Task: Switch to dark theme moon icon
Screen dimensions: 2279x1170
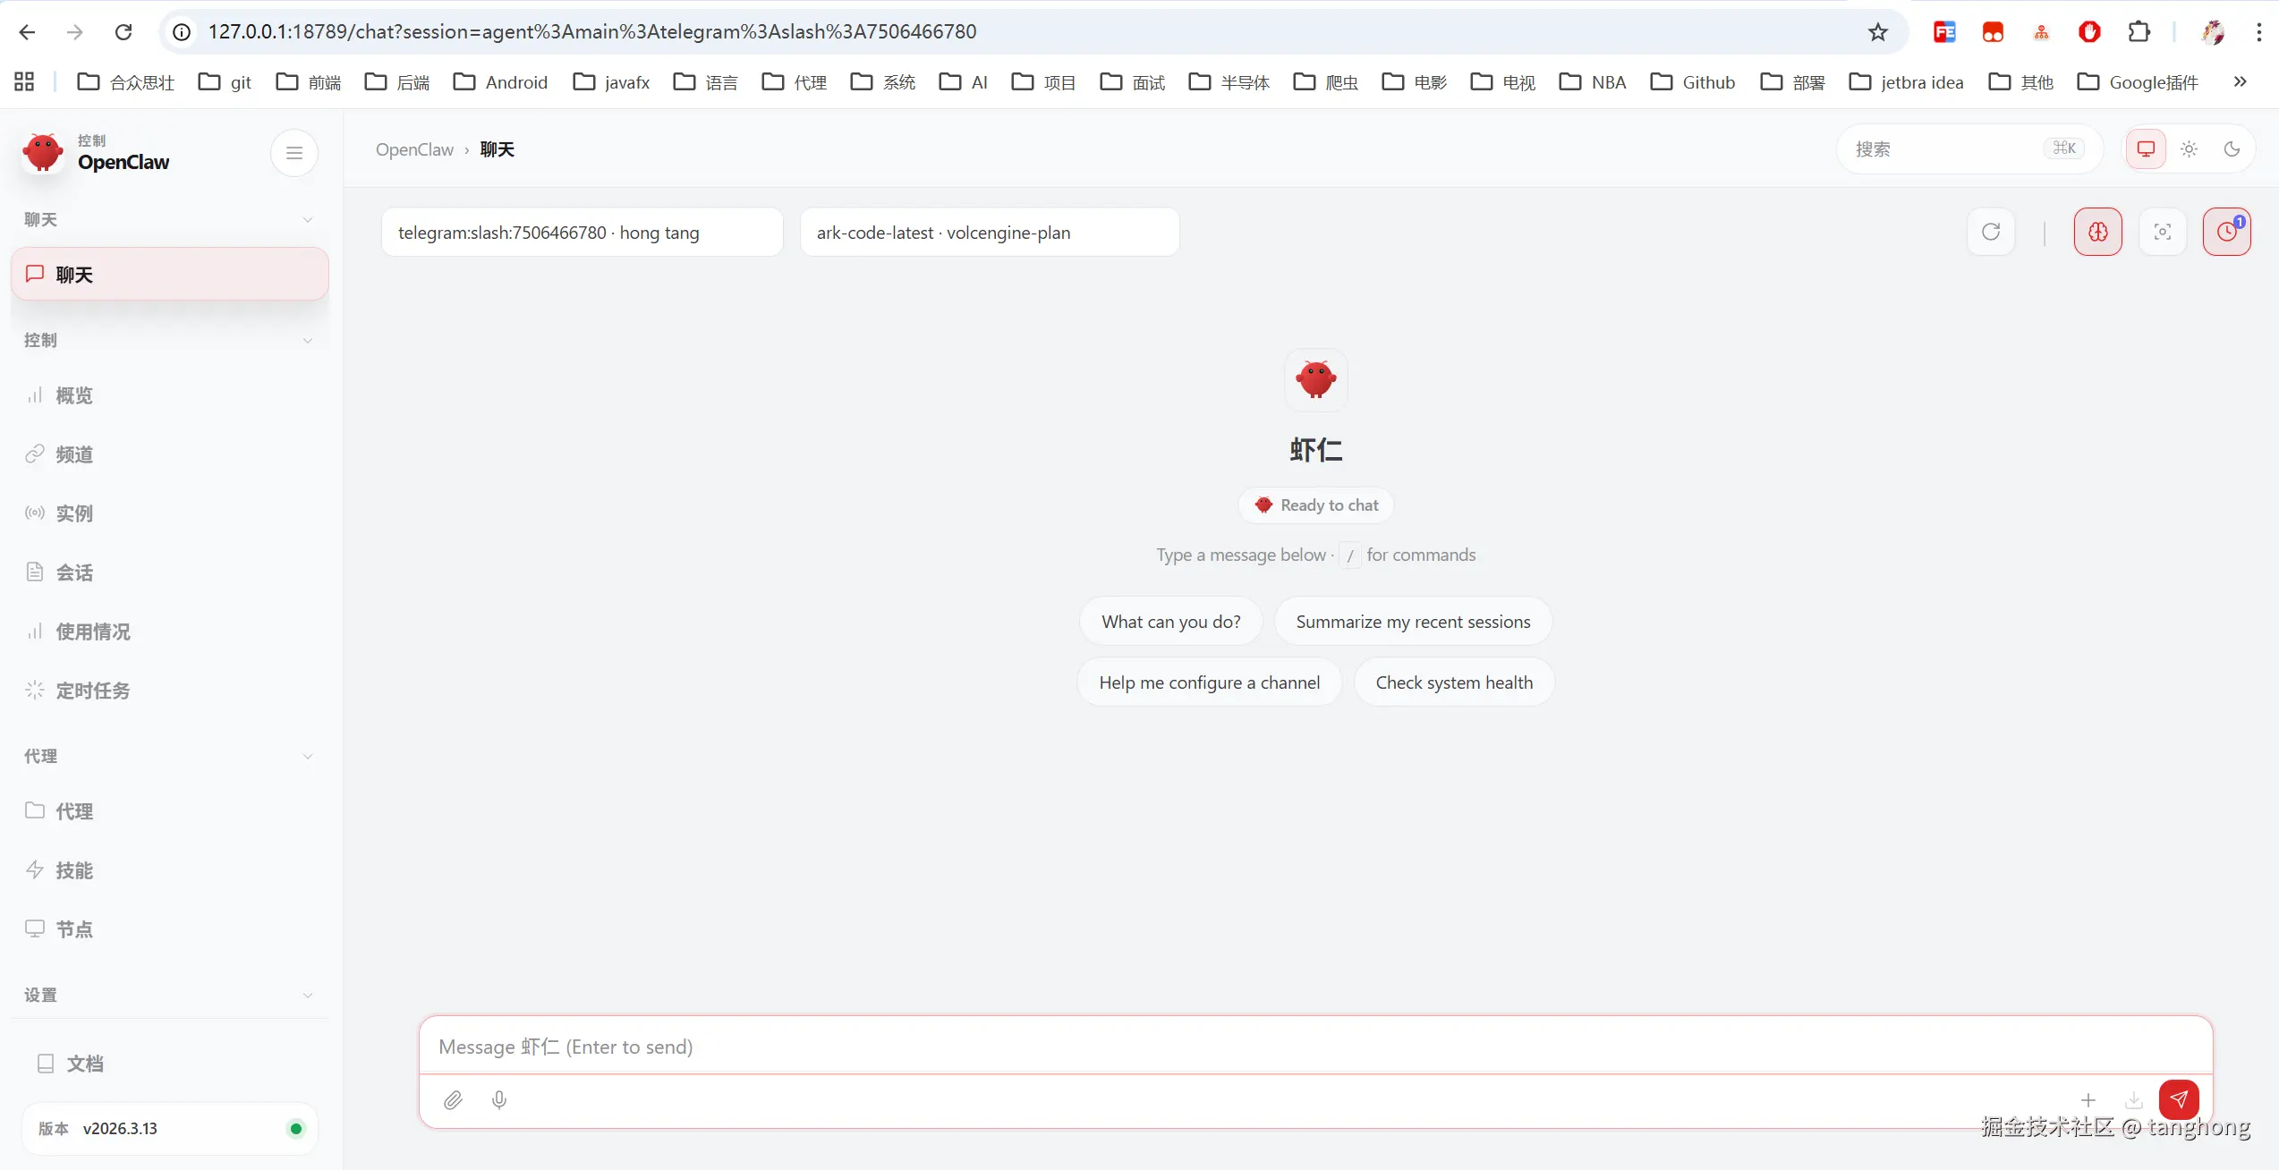Action: (x=2232, y=149)
